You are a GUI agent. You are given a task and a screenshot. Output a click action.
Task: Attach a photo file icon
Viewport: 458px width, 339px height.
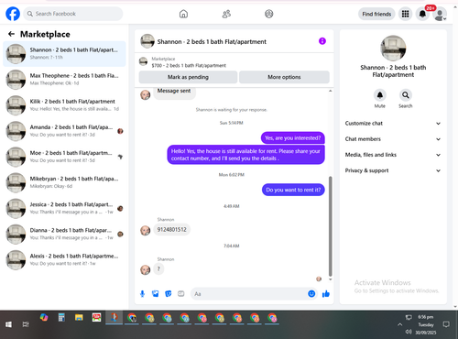click(x=156, y=294)
